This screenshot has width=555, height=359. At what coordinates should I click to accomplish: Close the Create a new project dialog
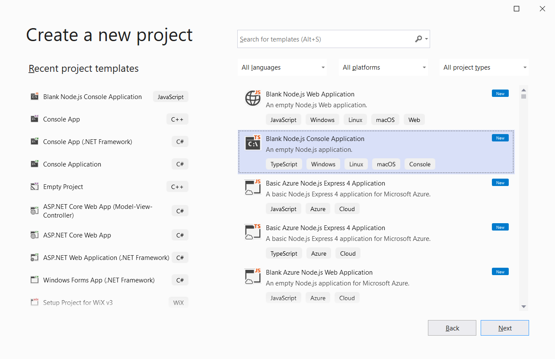click(542, 9)
